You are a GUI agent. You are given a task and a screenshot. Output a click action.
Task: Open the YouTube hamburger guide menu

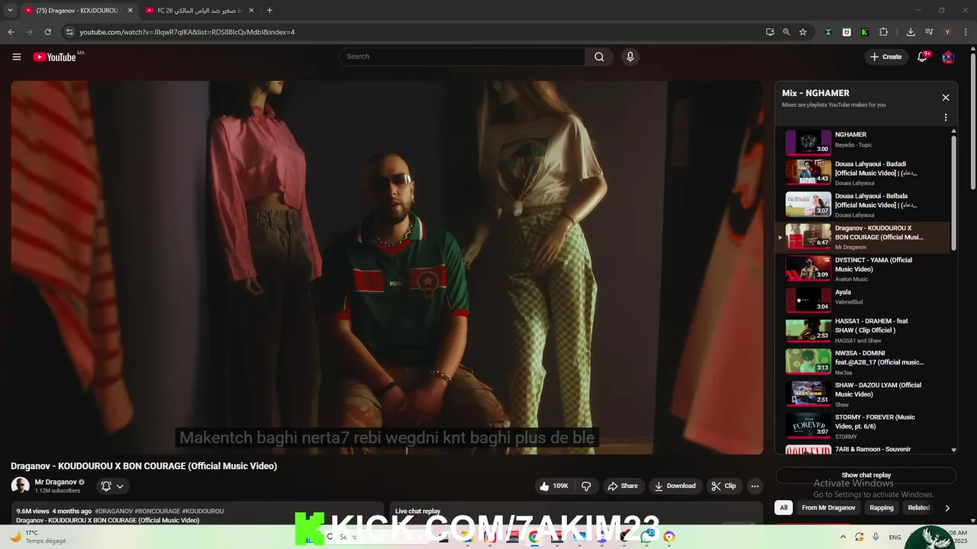click(x=17, y=56)
